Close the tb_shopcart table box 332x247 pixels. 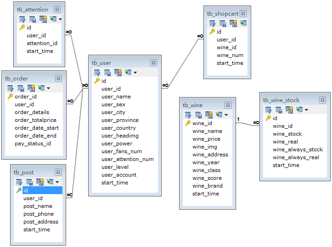tap(243, 14)
